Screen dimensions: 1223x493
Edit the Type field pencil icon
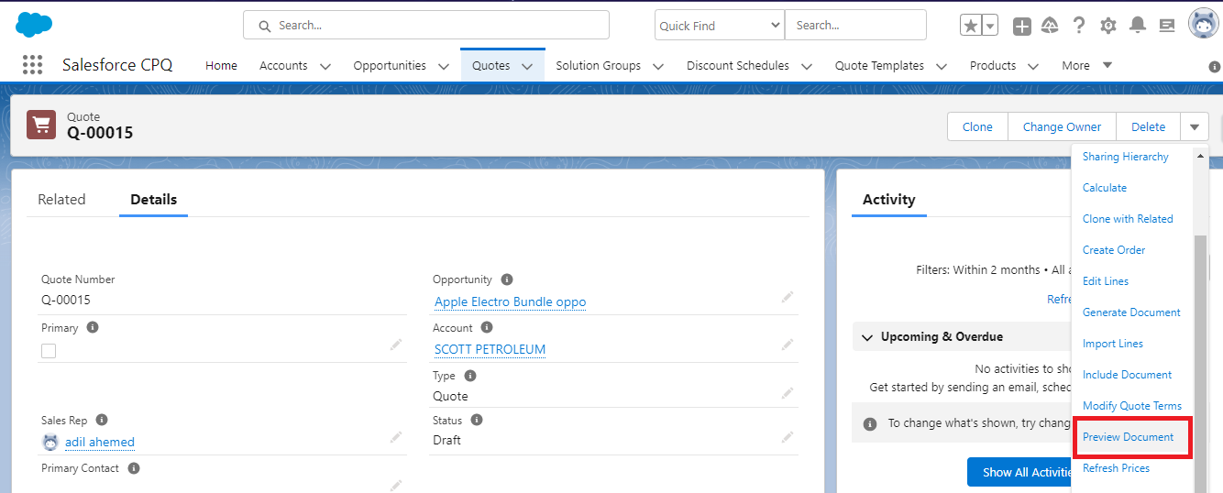coord(788,392)
